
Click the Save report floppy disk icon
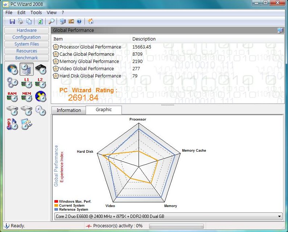(12, 21)
